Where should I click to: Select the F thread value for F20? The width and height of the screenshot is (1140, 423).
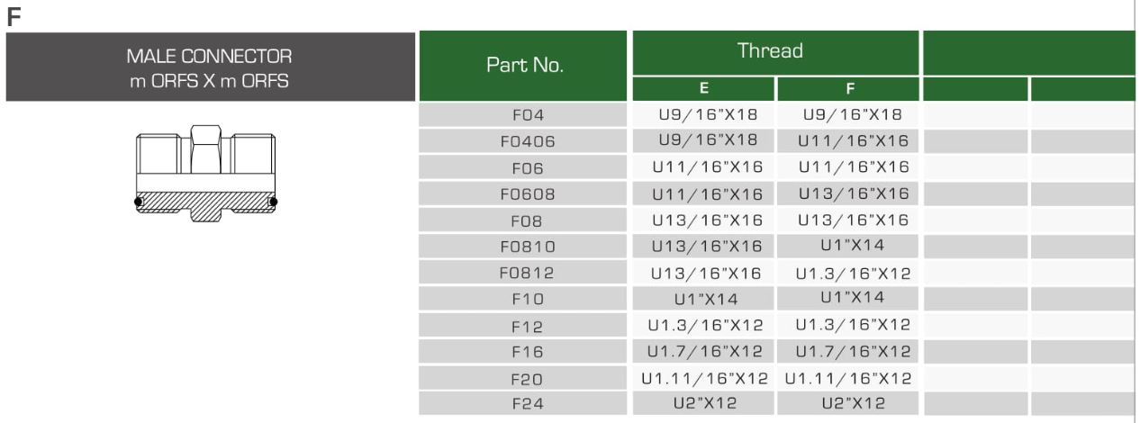(x=847, y=376)
